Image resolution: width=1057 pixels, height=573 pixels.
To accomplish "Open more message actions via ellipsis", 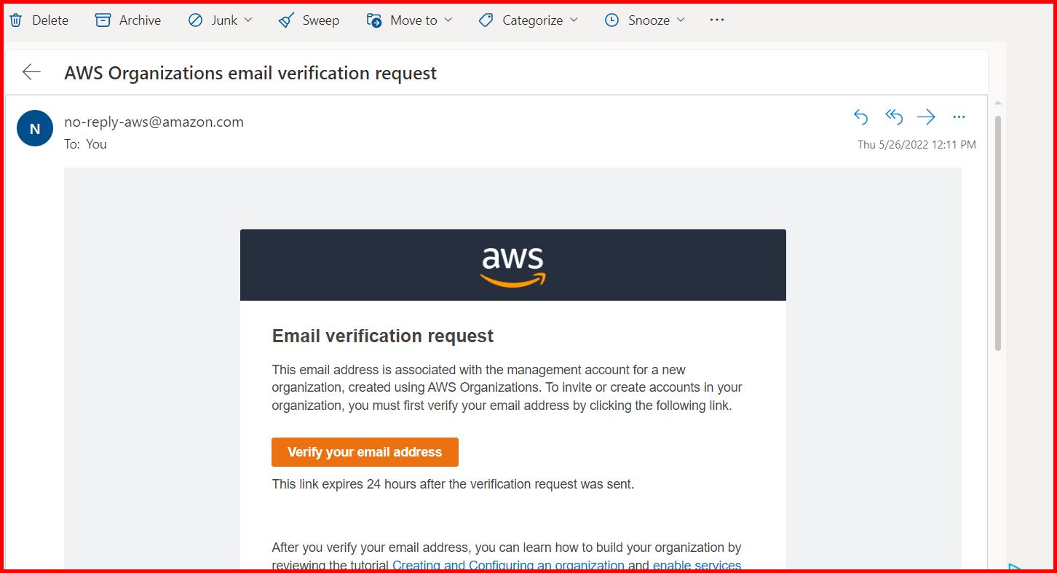I will [x=959, y=116].
